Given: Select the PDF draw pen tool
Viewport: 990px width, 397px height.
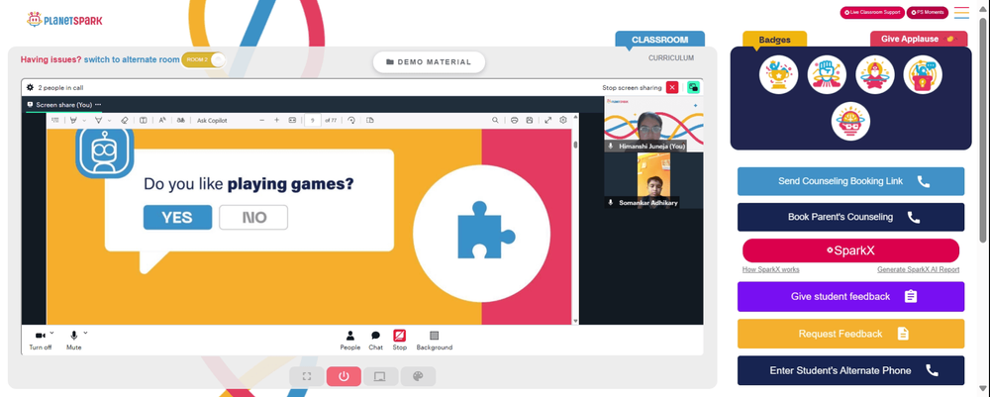Looking at the screenshot, I should [x=98, y=120].
